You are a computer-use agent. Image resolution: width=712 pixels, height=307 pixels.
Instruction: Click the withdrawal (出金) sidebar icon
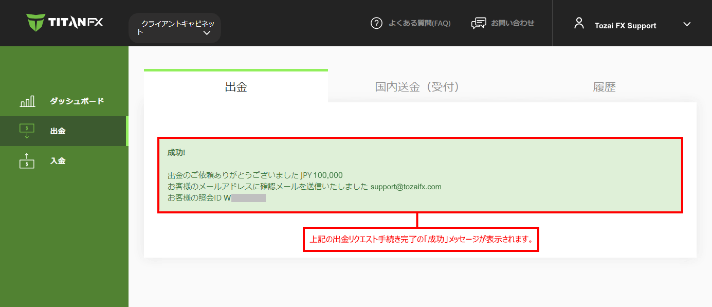click(26, 131)
